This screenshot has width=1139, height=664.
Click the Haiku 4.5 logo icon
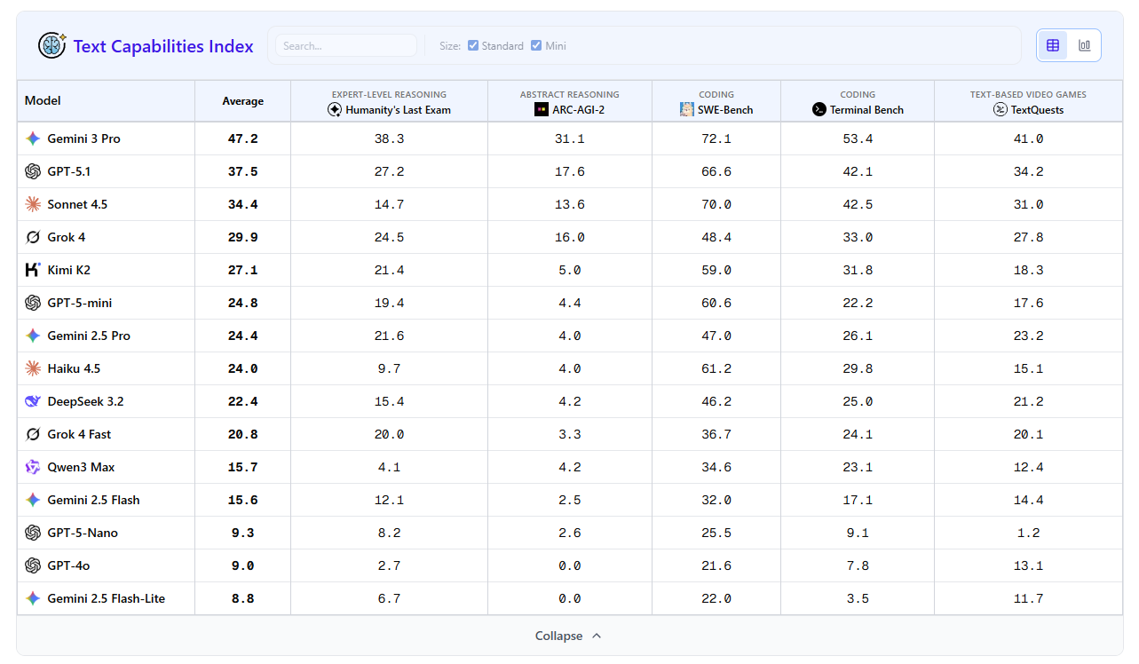click(x=33, y=368)
